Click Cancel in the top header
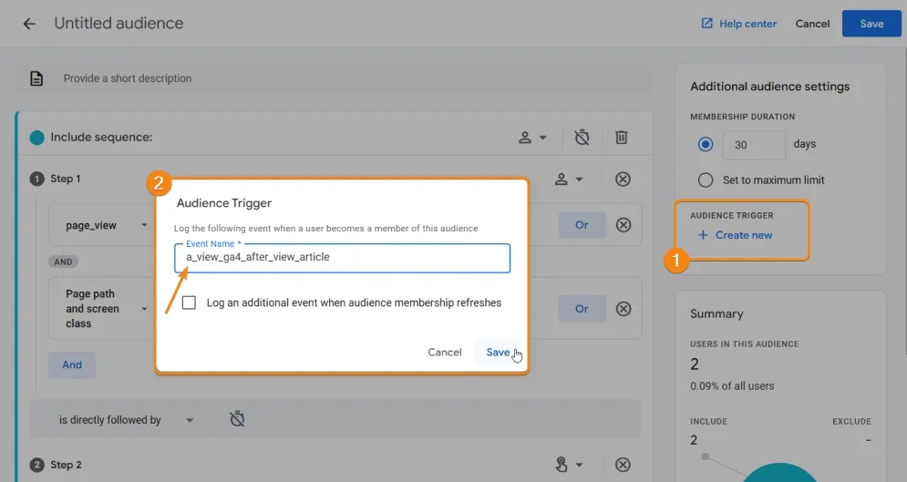This screenshot has height=482, width=907. pyautogui.click(x=812, y=24)
